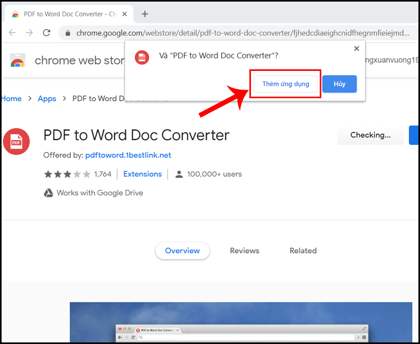
Task: Switch to the Related tab
Action: (303, 251)
